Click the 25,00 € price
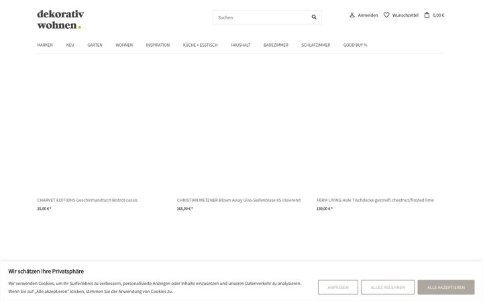Screen dimensions: 483x301 point(44,209)
